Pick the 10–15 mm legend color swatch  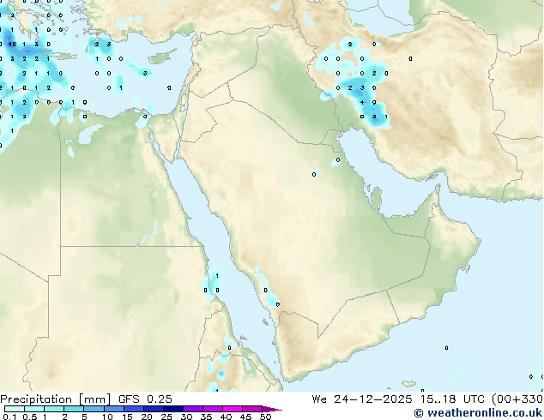(113, 409)
